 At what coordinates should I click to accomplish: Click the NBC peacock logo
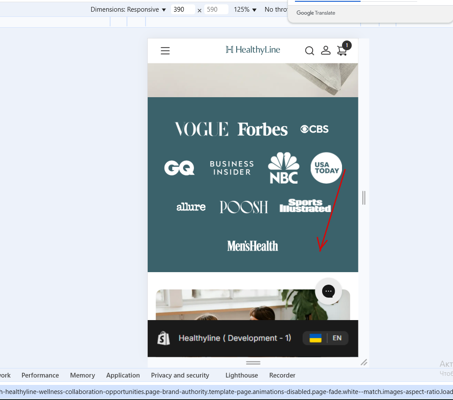pos(283,168)
